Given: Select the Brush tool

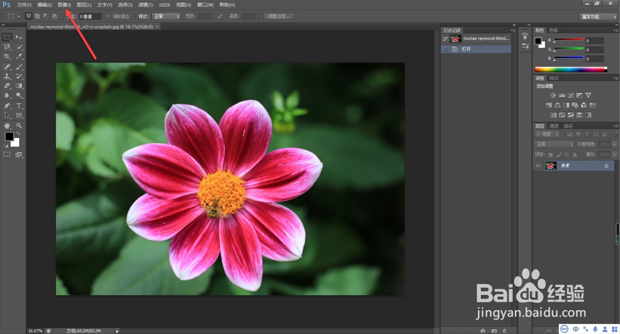Looking at the screenshot, I should (19, 67).
